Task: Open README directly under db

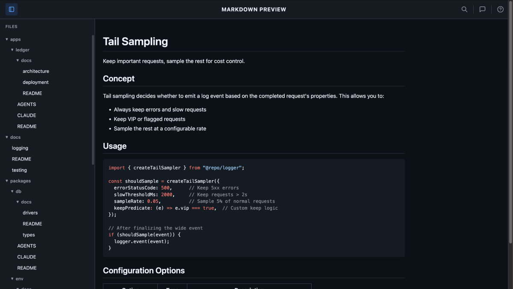Action: click(x=27, y=268)
